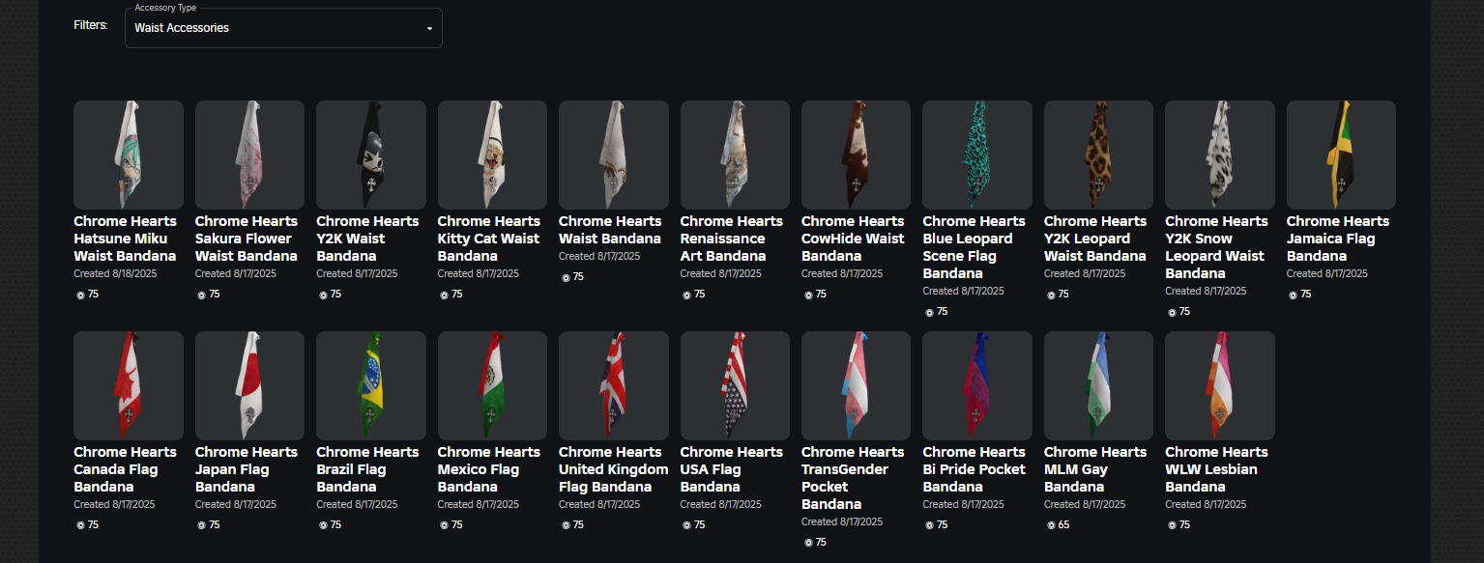This screenshot has width=1484, height=563.
Task: Open Blue Leopard Scene Flag Bandana thumbnail
Action: click(977, 155)
